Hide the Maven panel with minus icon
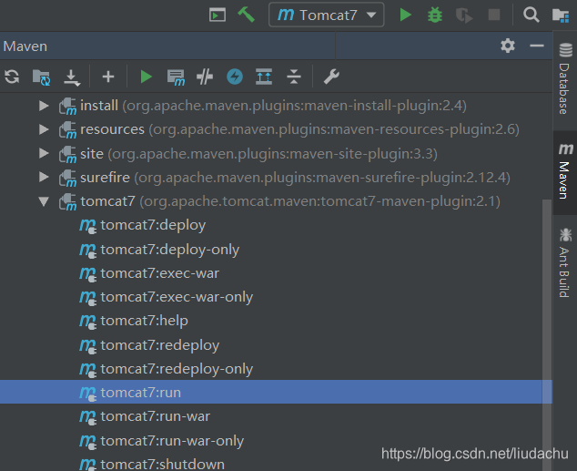Image resolution: width=577 pixels, height=471 pixels. point(537,46)
